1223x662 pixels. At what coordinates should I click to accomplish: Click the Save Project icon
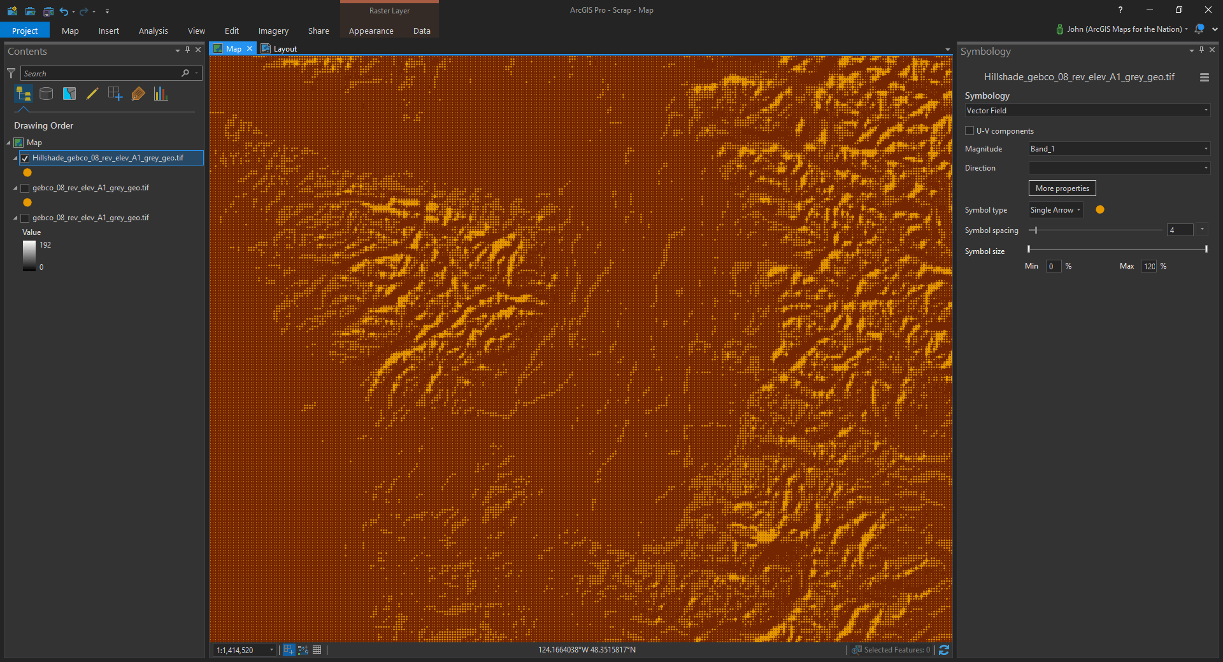[48, 11]
